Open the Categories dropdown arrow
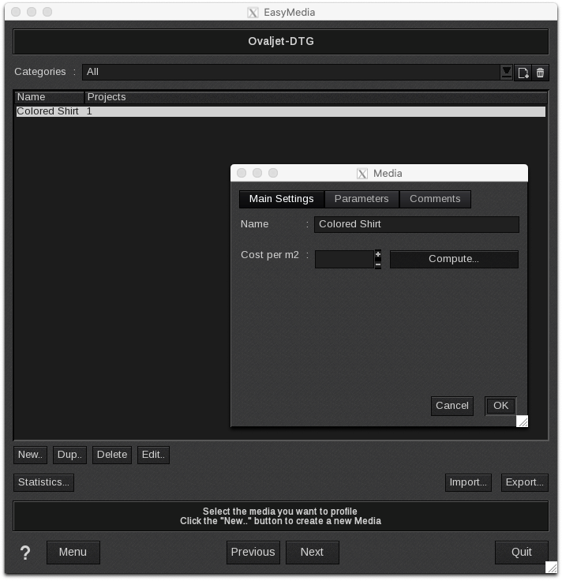This screenshot has width=562, height=581. pos(506,72)
